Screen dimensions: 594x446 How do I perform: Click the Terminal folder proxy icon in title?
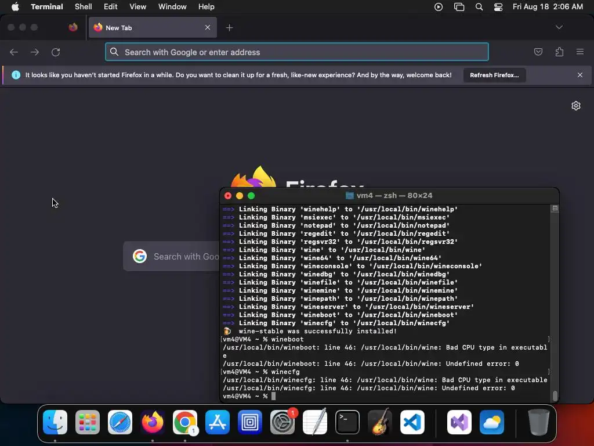(x=350, y=195)
